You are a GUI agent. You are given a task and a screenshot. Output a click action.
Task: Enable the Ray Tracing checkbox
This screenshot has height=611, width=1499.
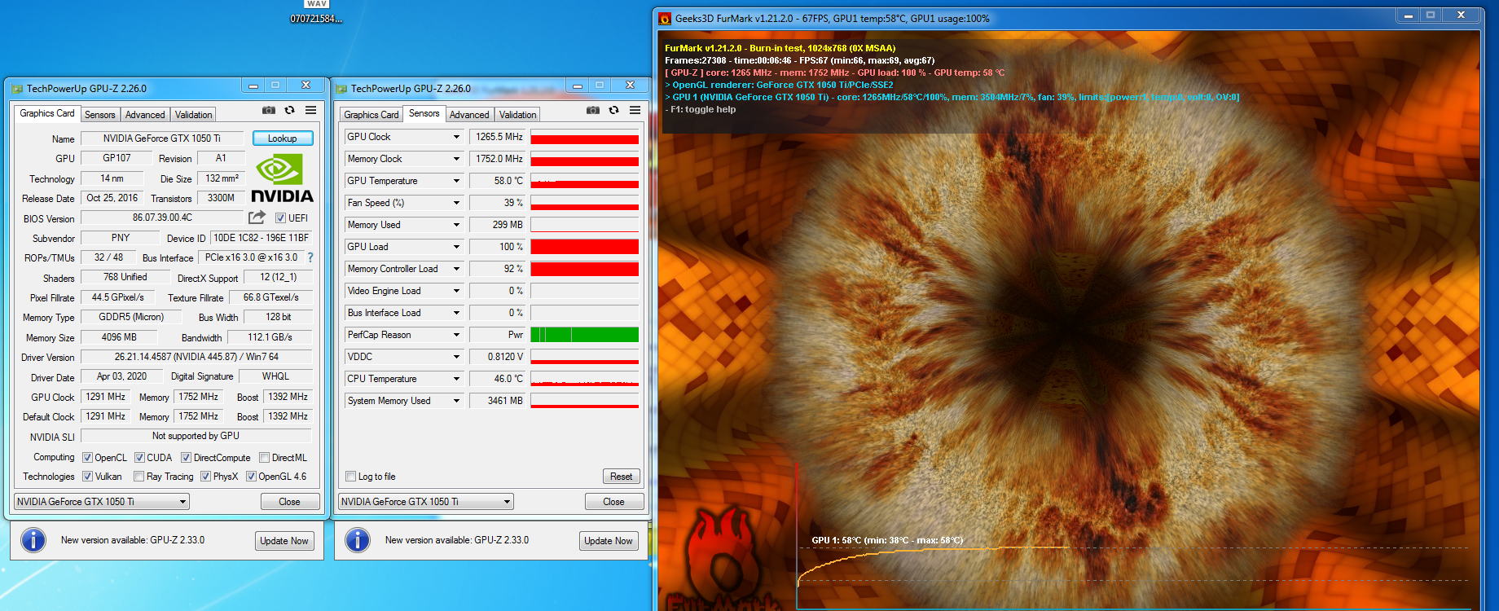[x=138, y=476]
